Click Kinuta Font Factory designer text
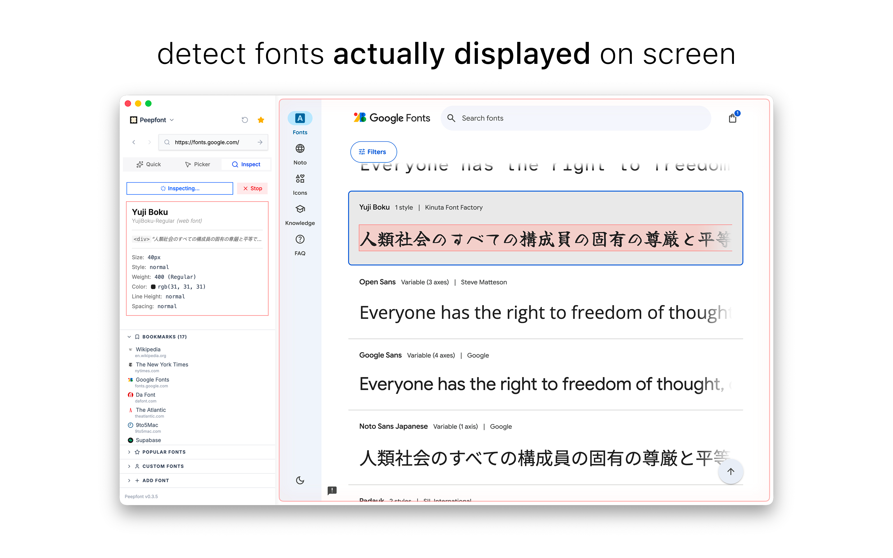This screenshot has height=558, width=893. (x=454, y=207)
